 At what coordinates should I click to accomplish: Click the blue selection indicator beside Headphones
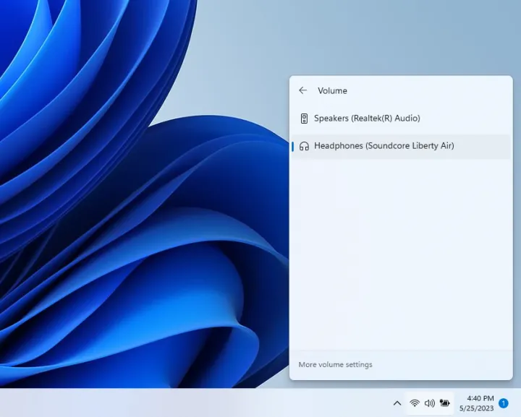(292, 146)
